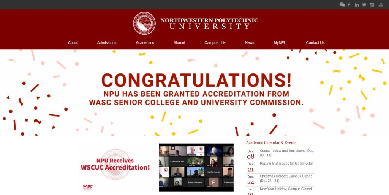389x195 pixels.
Task: Click the Dec 08 calendar date
Action: [x=251, y=154]
